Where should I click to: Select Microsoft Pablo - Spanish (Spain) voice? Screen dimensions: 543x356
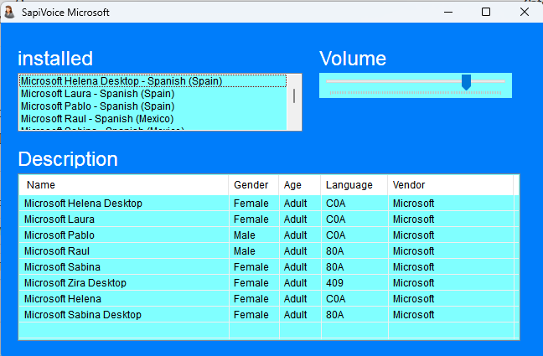[153, 106]
